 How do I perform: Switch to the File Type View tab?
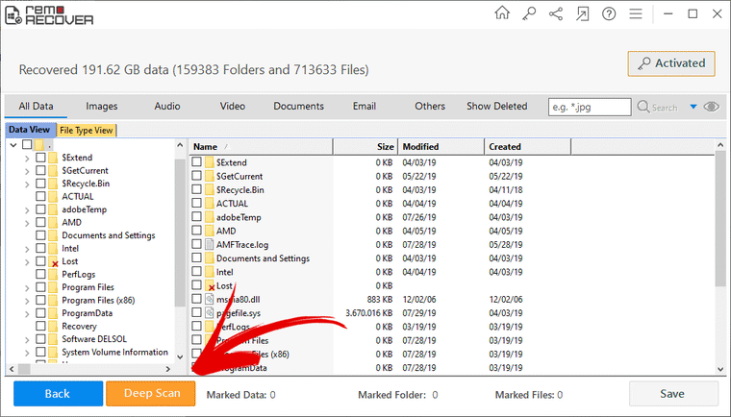(x=87, y=131)
